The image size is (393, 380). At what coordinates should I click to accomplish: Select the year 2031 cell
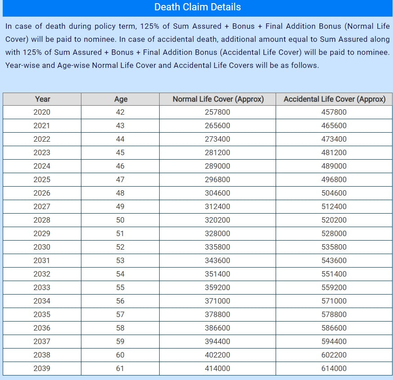pos(42,261)
